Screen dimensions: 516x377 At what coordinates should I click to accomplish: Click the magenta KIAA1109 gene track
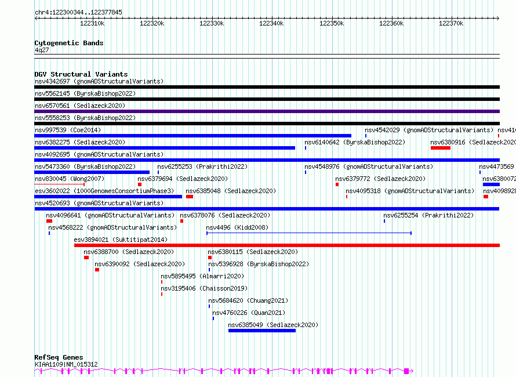click(x=224, y=371)
